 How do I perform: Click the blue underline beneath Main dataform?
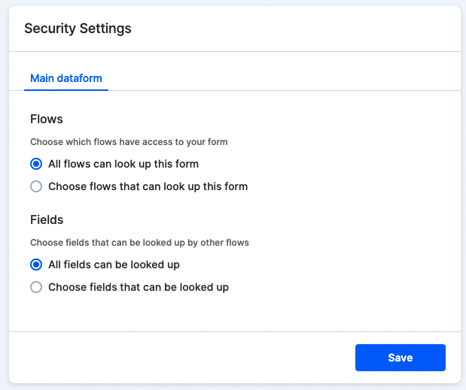coord(66,90)
